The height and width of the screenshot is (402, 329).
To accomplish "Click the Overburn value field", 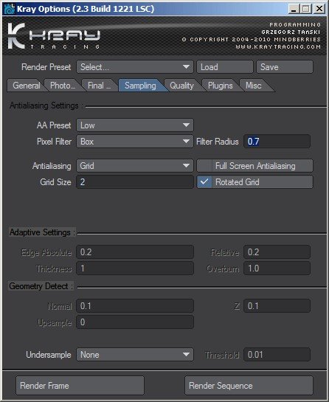I will (x=277, y=268).
